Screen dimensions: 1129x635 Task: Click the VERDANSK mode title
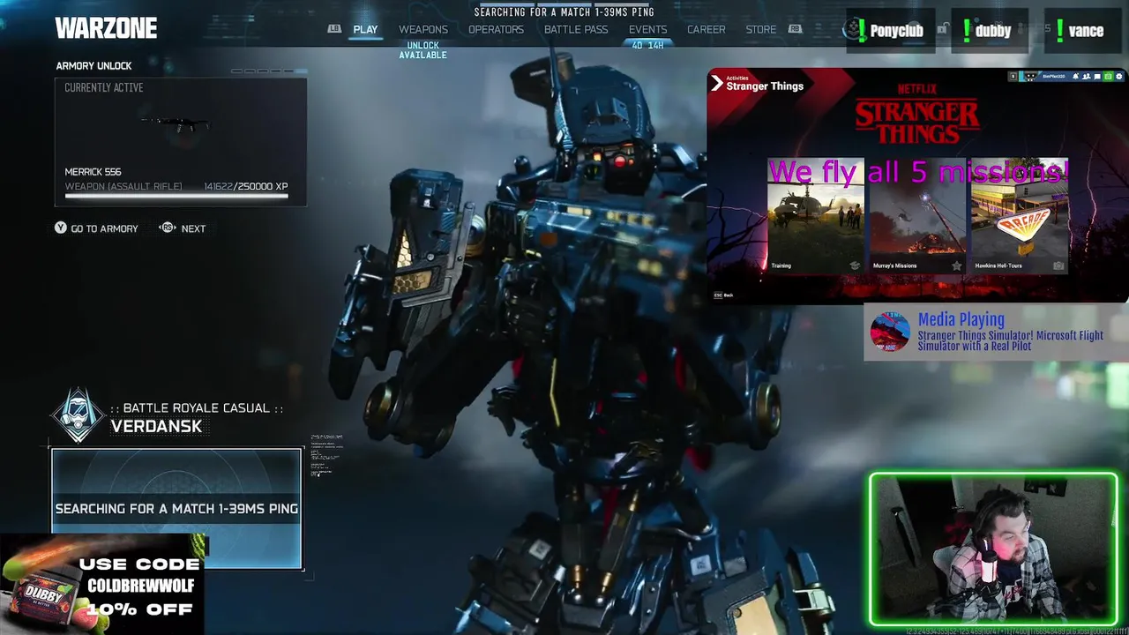click(157, 426)
